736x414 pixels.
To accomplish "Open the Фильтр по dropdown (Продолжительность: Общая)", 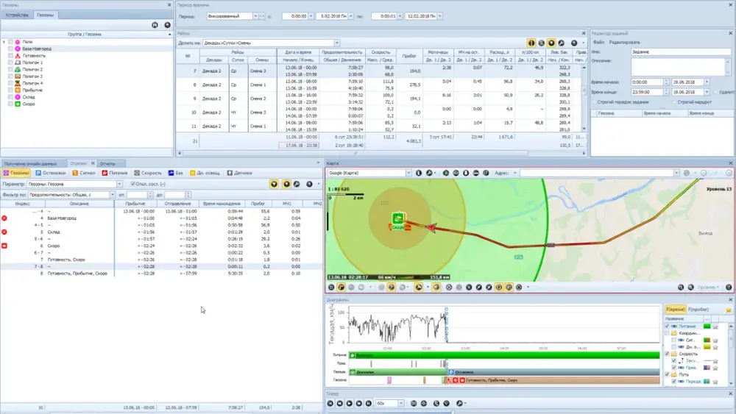I will tap(112, 195).
